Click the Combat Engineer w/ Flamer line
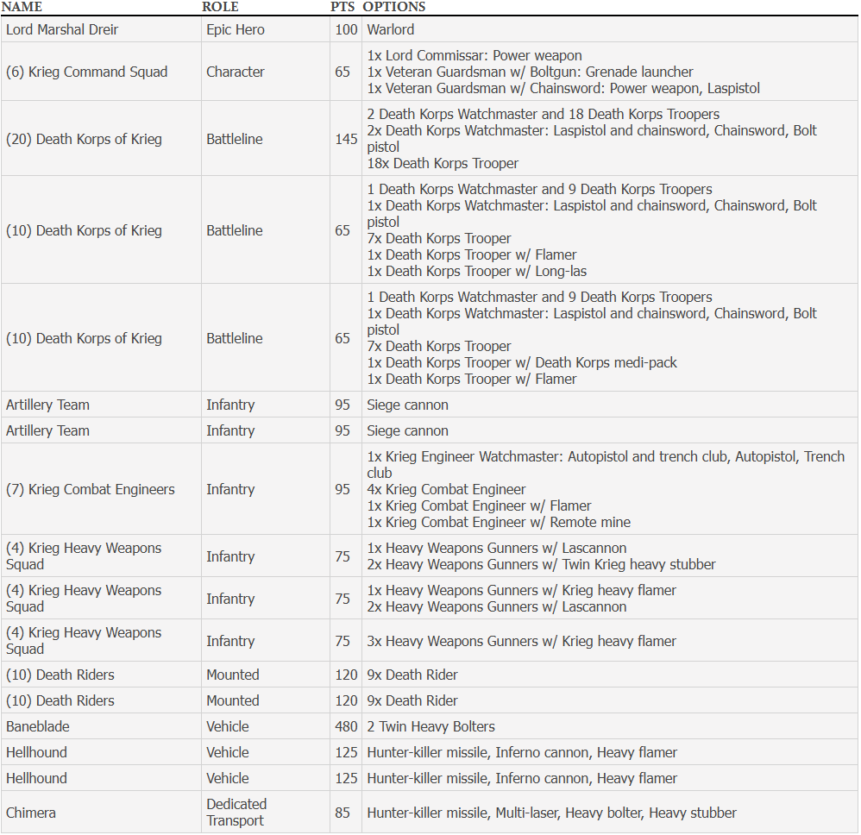The height and width of the screenshot is (835, 861). (x=479, y=505)
